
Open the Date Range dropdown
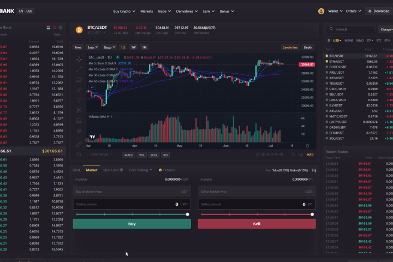coord(101,154)
